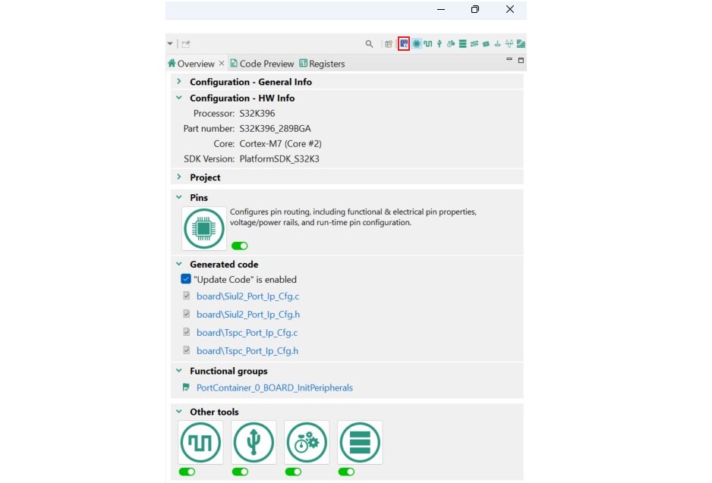Click the red-highlighted blue toolbar icon
Image resolution: width=712 pixels, height=483 pixels.
[x=404, y=44]
